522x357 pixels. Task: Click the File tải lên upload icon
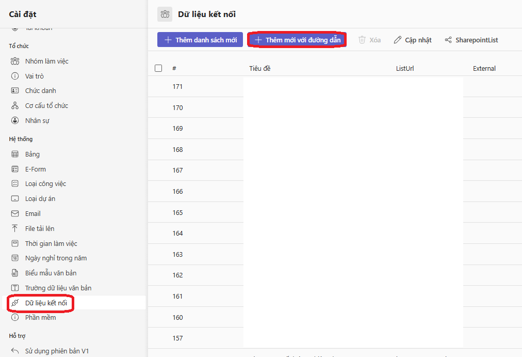[15, 229]
